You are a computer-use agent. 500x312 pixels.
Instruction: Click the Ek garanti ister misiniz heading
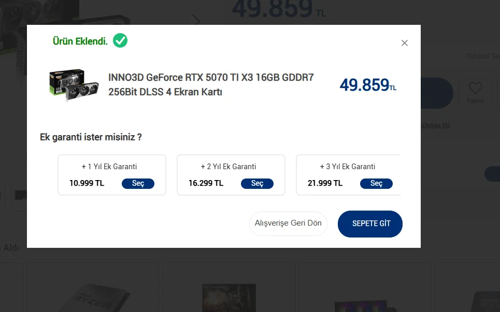91,137
